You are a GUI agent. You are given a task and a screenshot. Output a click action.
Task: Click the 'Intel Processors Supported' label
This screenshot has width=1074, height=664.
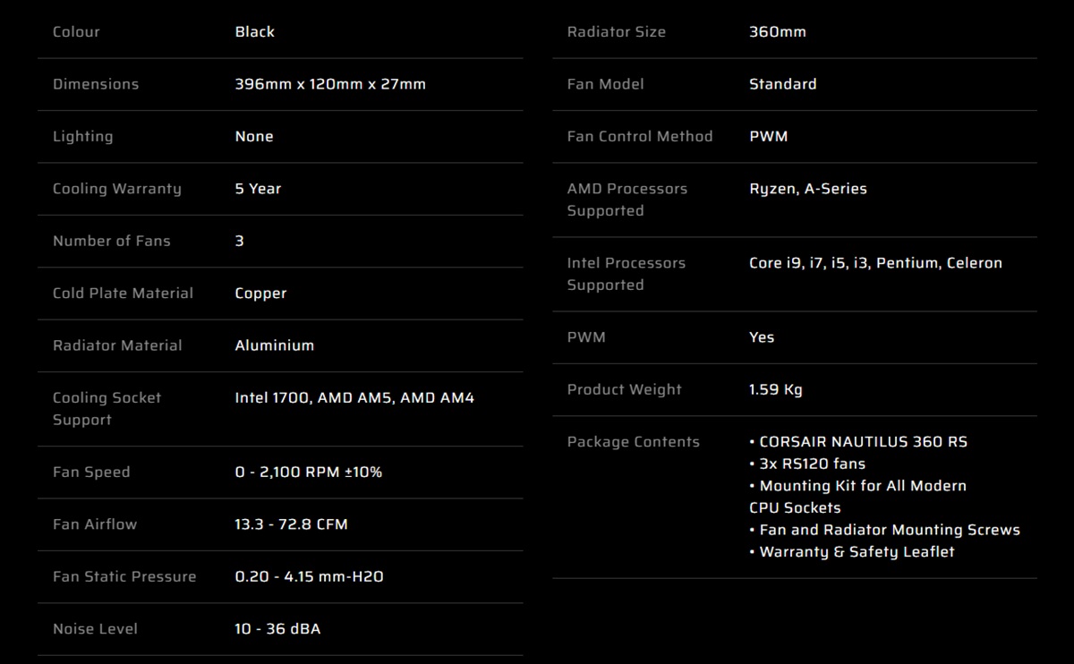click(626, 274)
